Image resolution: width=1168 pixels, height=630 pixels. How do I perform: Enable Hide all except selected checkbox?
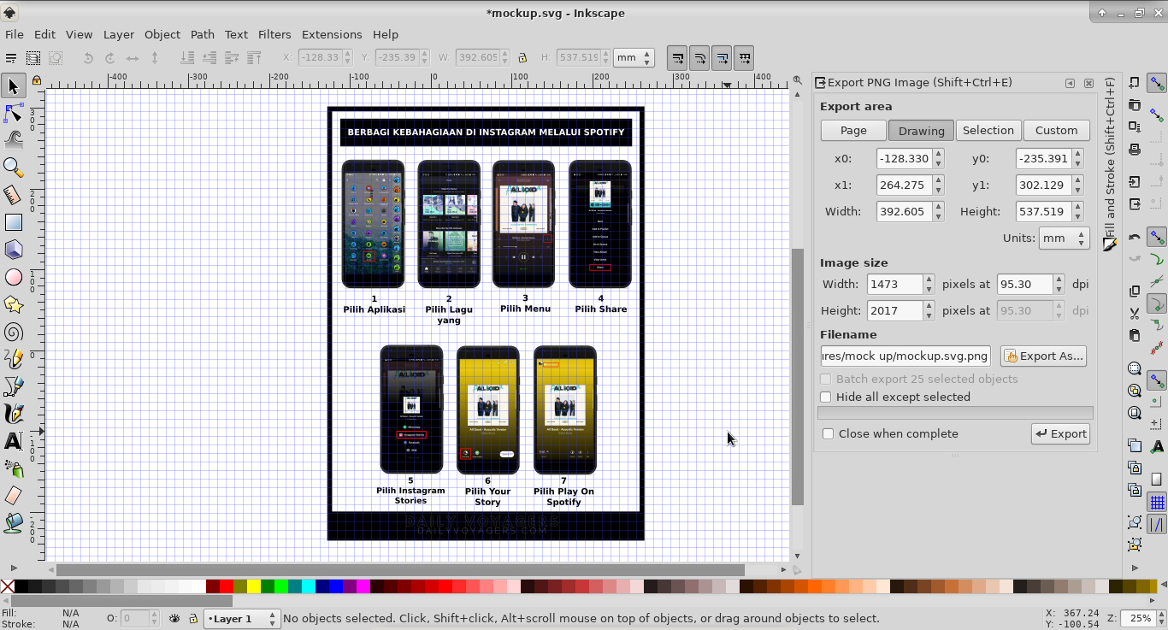[x=826, y=397]
